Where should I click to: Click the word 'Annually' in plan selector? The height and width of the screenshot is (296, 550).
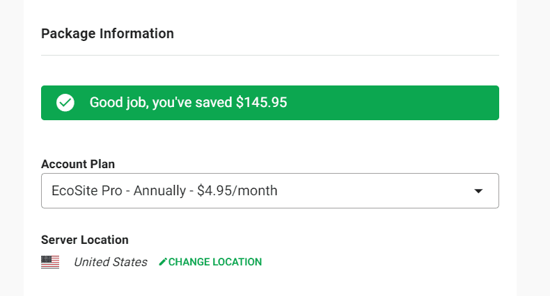159,191
